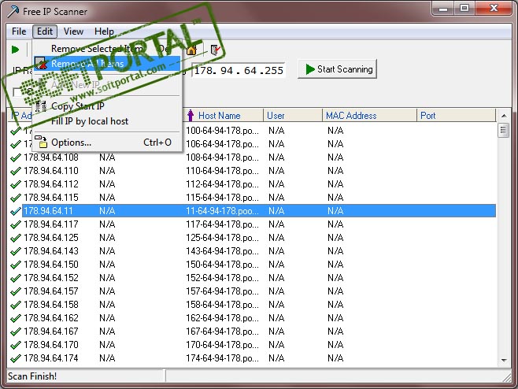The width and height of the screenshot is (518, 389).
Task: Click host name 150-64-94-178.po...
Action: [x=222, y=265]
